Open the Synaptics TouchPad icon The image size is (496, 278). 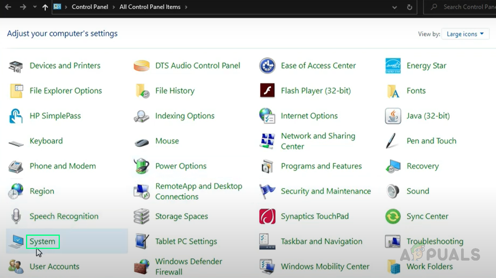point(267,216)
